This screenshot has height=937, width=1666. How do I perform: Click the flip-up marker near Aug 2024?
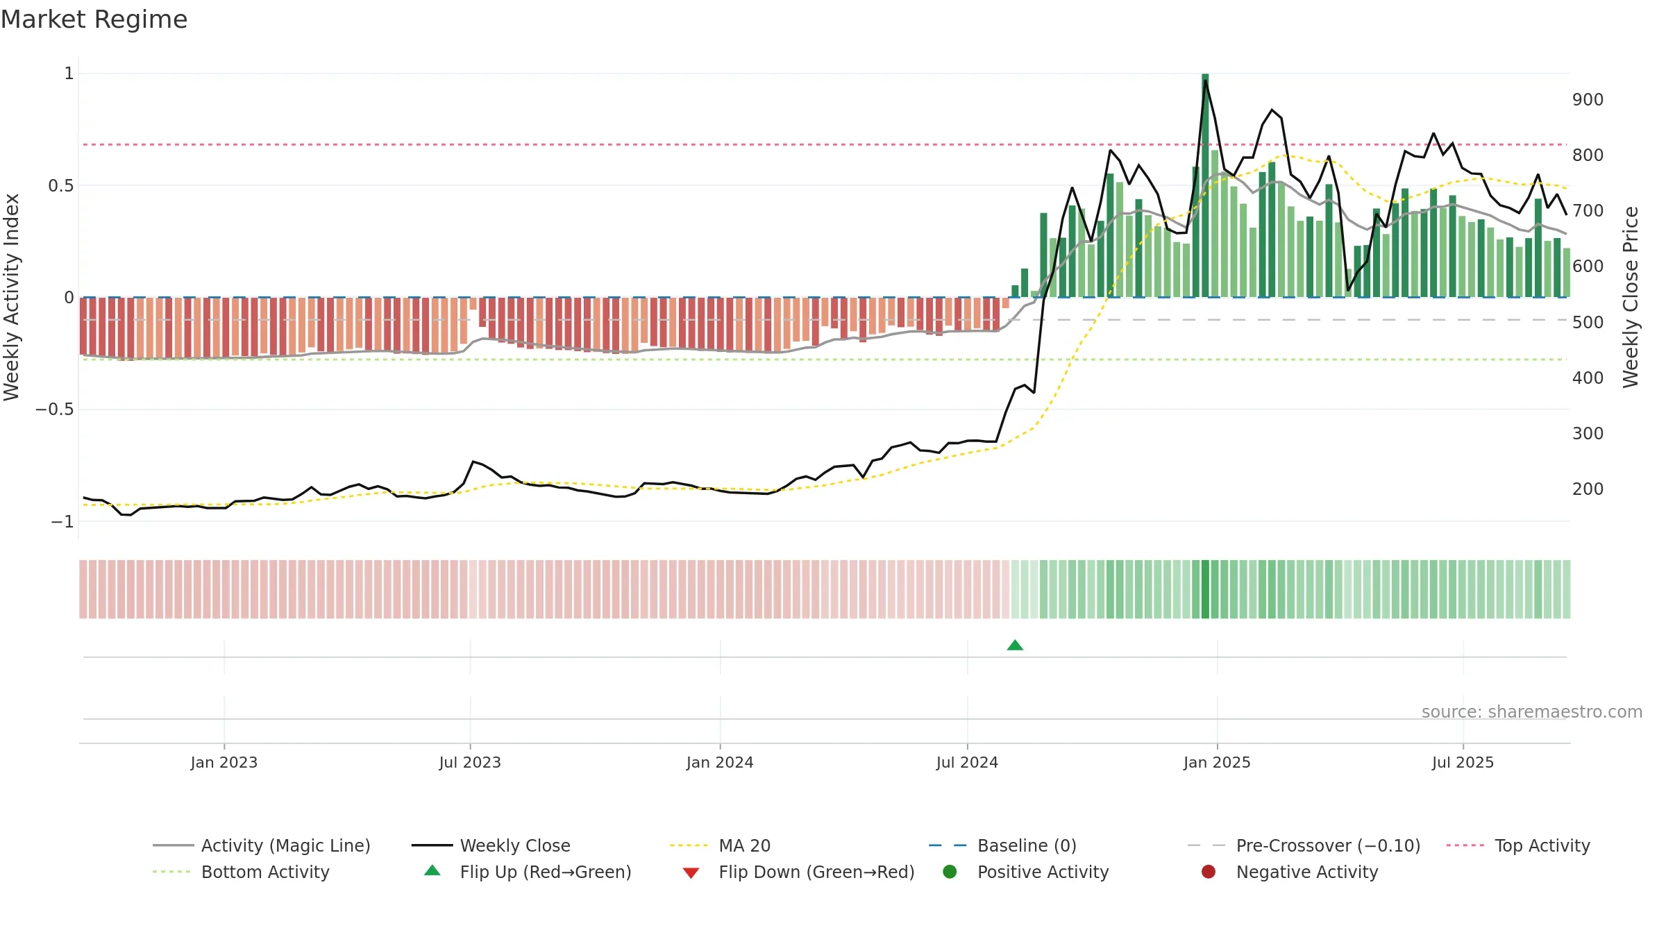tap(1015, 645)
